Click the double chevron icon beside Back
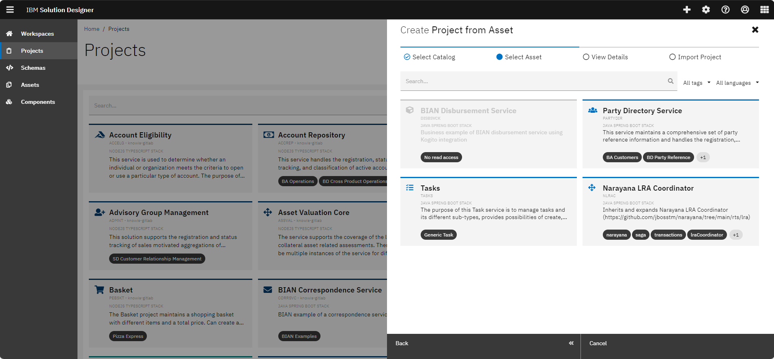The height and width of the screenshot is (359, 774). 571,343
